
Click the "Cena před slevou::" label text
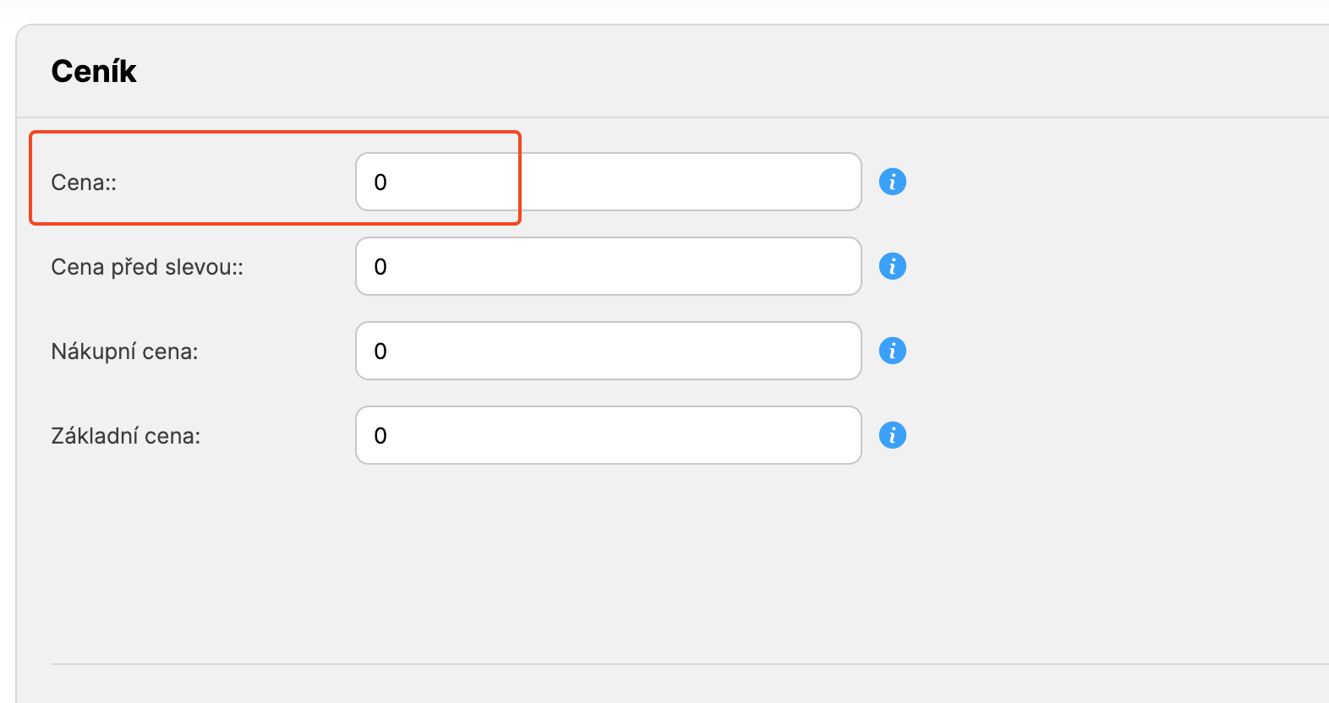147,267
